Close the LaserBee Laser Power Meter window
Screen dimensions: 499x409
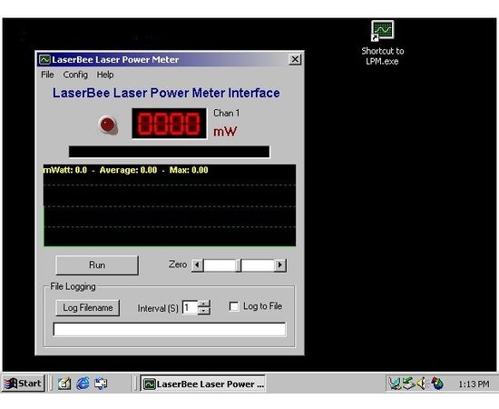[x=295, y=59]
